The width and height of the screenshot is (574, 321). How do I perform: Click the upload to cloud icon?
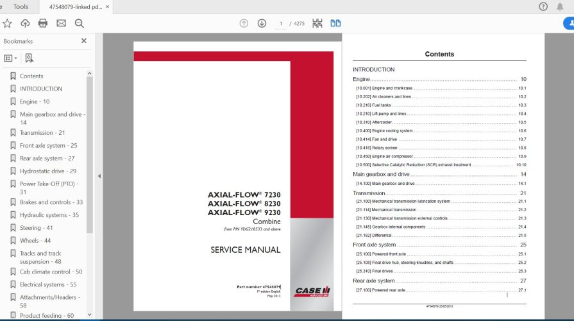point(25,24)
